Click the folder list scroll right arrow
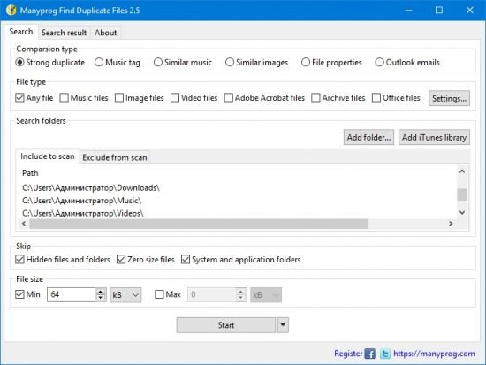The height and width of the screenshot is (365, 486). (451, 224)
